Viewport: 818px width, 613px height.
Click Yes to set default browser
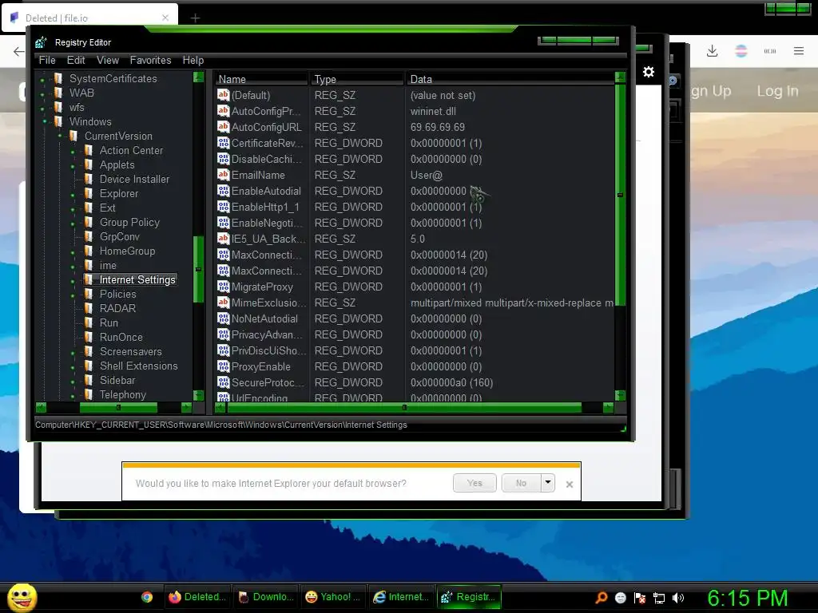pyautogui.click(x=475, y=483)
